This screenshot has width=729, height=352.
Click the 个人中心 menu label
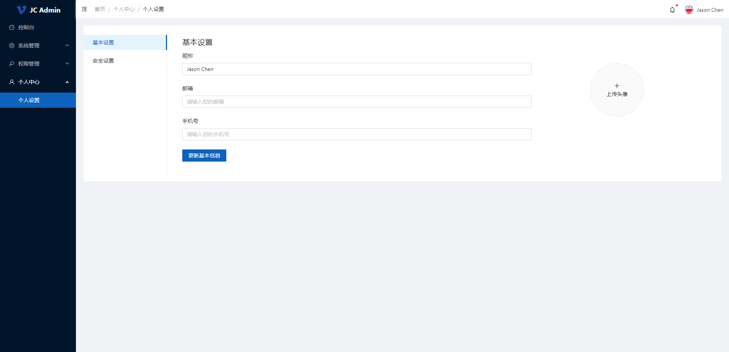click(29, 82)
